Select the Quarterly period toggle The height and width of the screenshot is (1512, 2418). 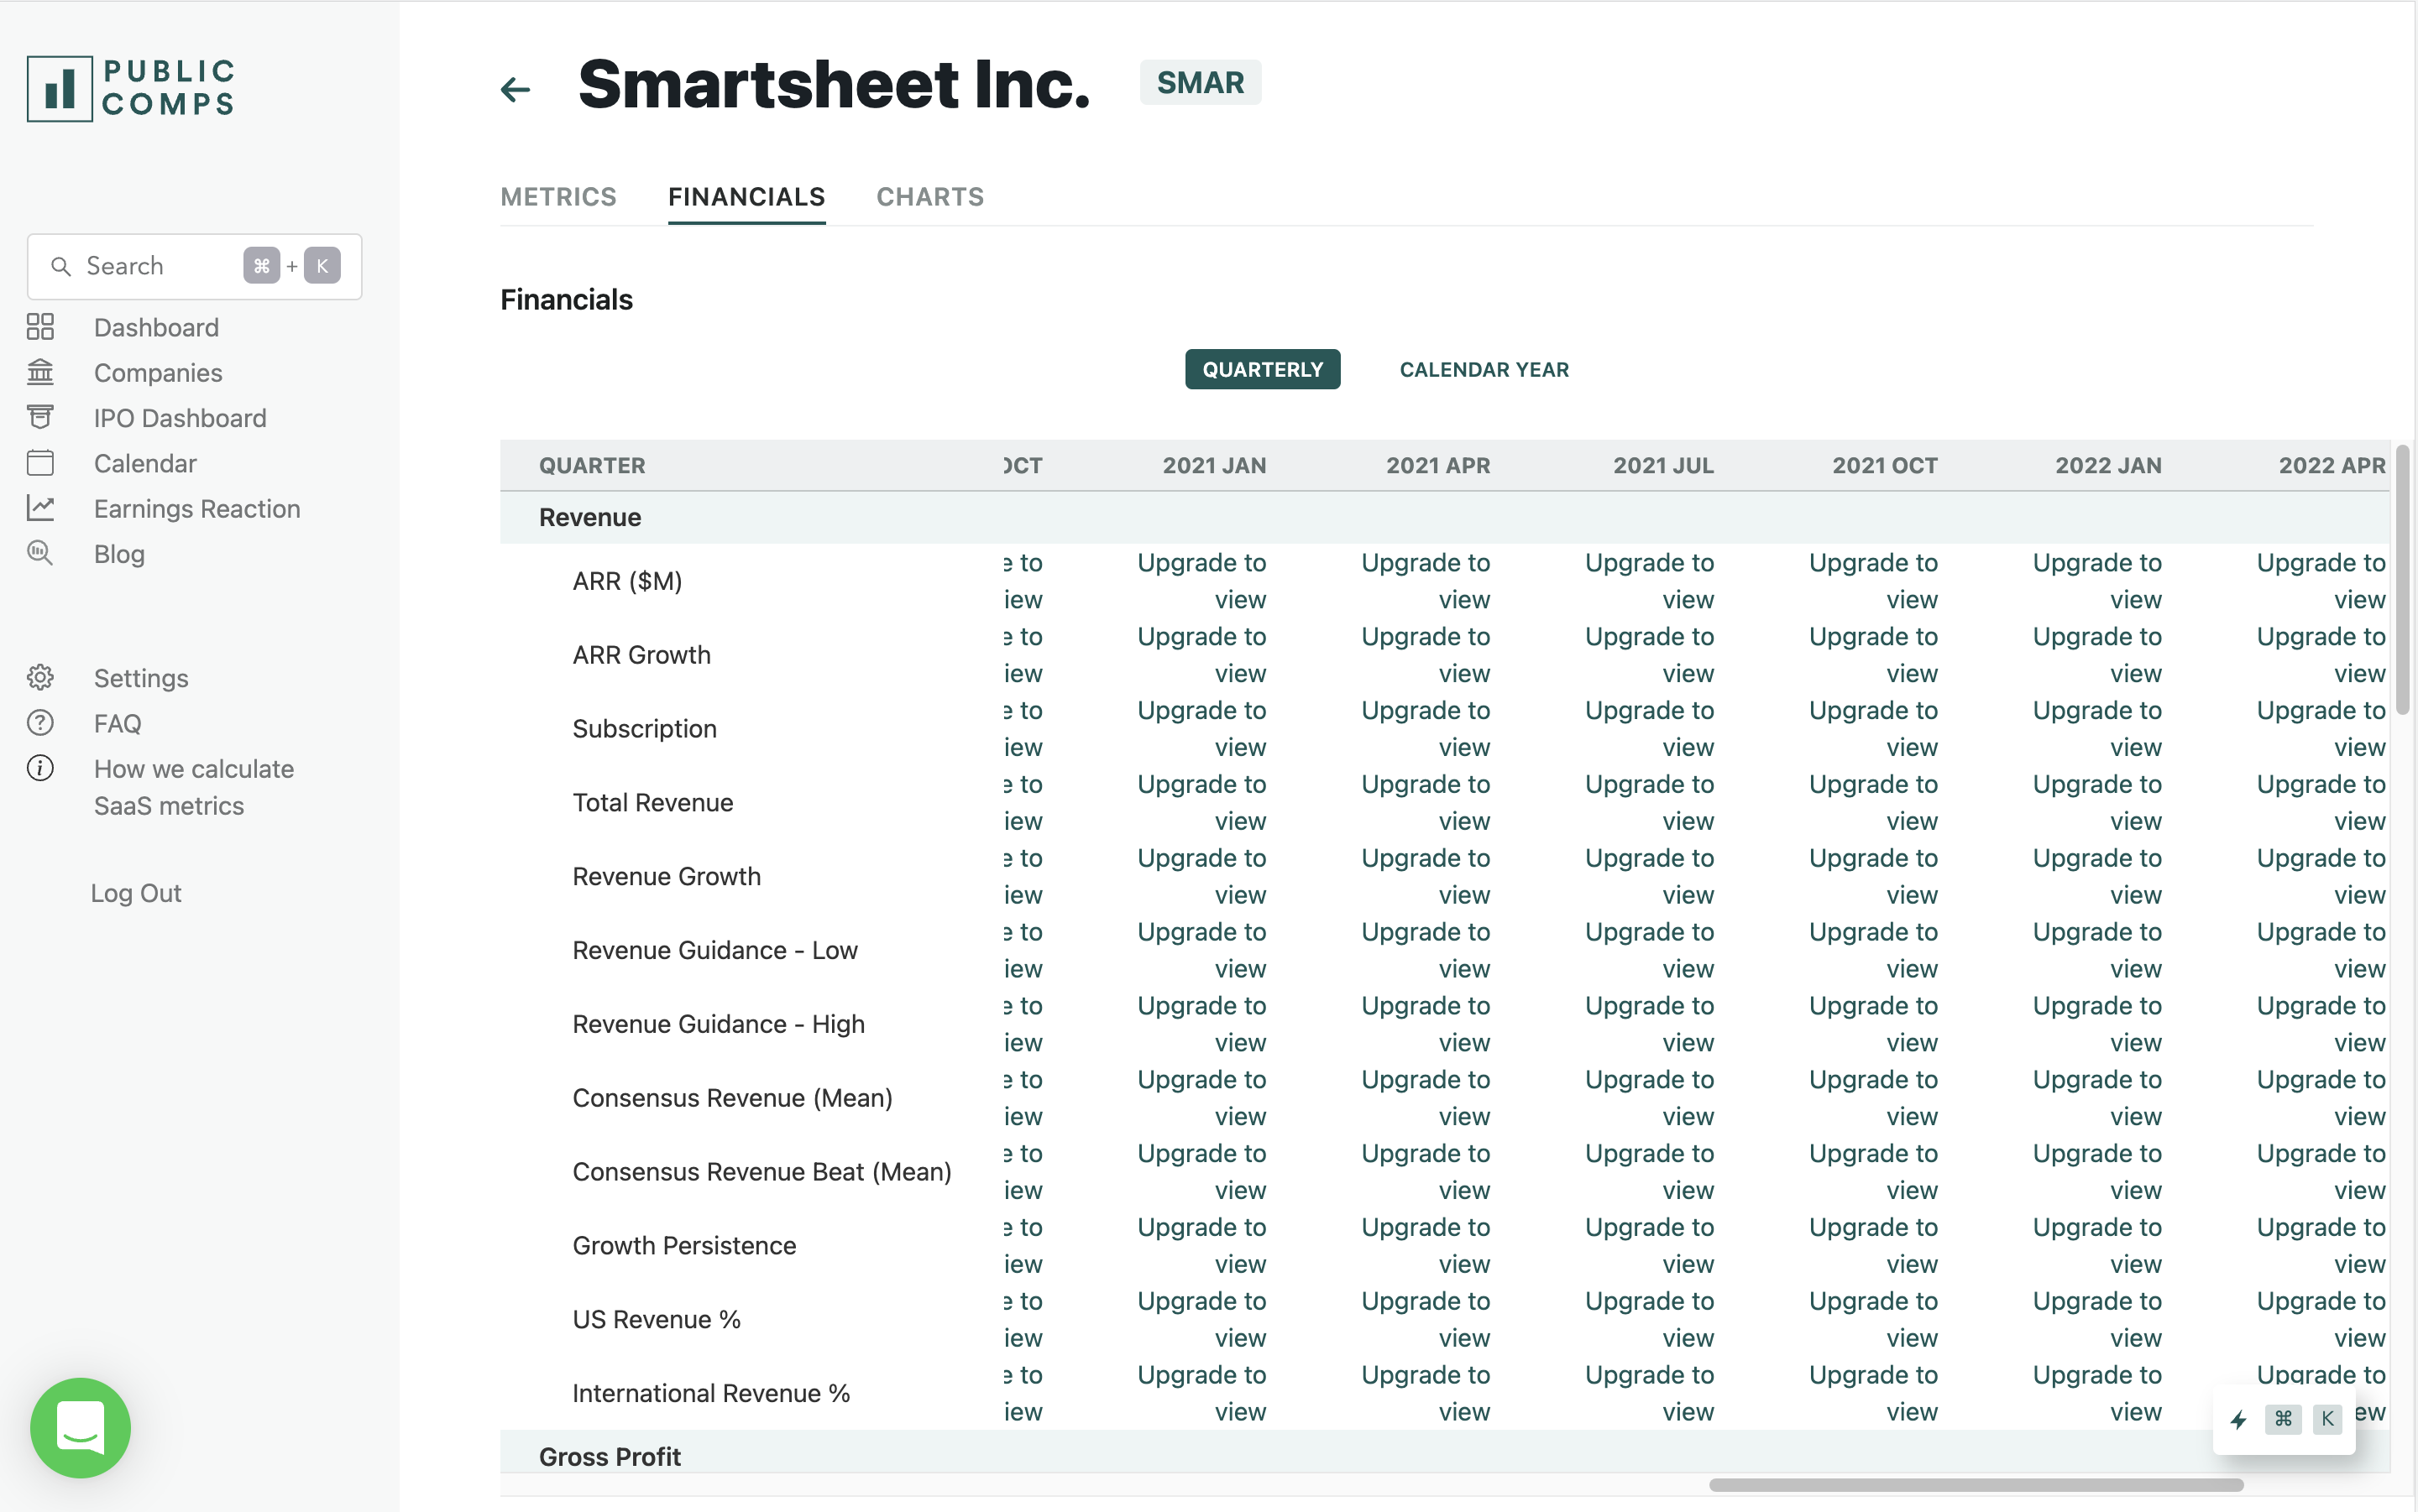click(x=1262, y=369)
